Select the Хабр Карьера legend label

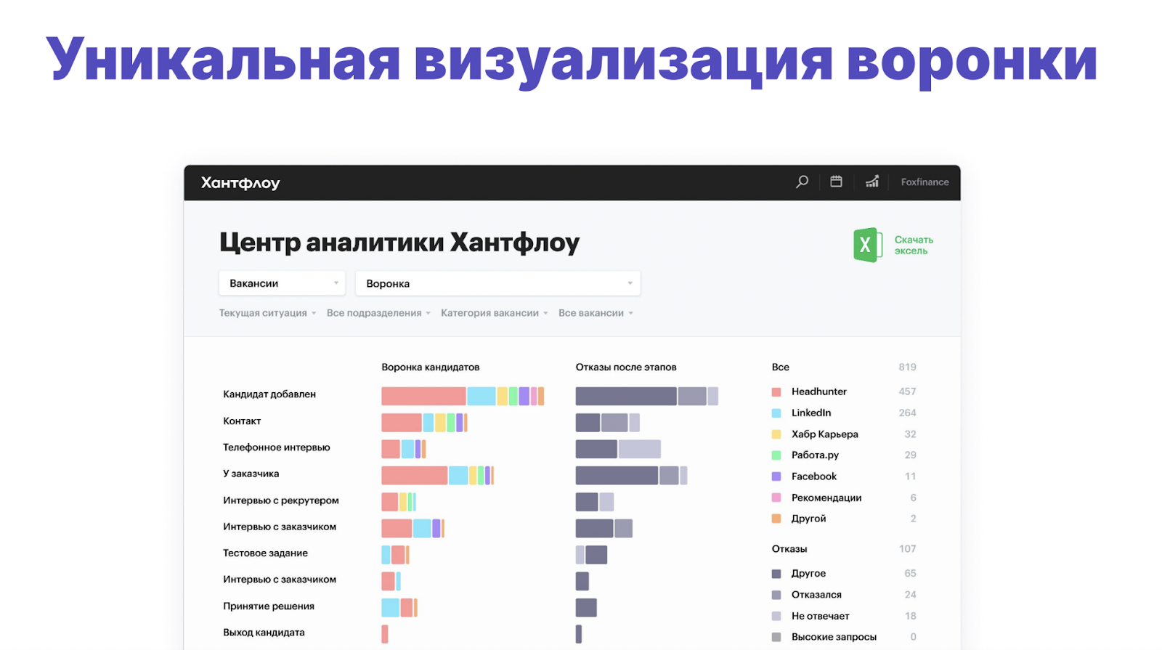(x=825, y=434)
